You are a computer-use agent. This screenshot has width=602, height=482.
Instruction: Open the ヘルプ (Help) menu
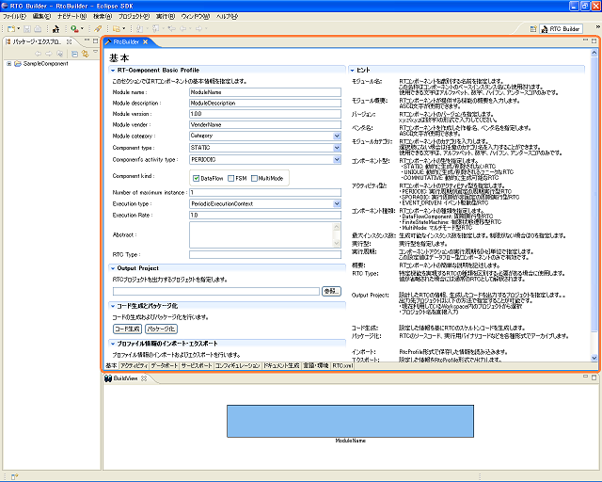click(x=227, y=17)
